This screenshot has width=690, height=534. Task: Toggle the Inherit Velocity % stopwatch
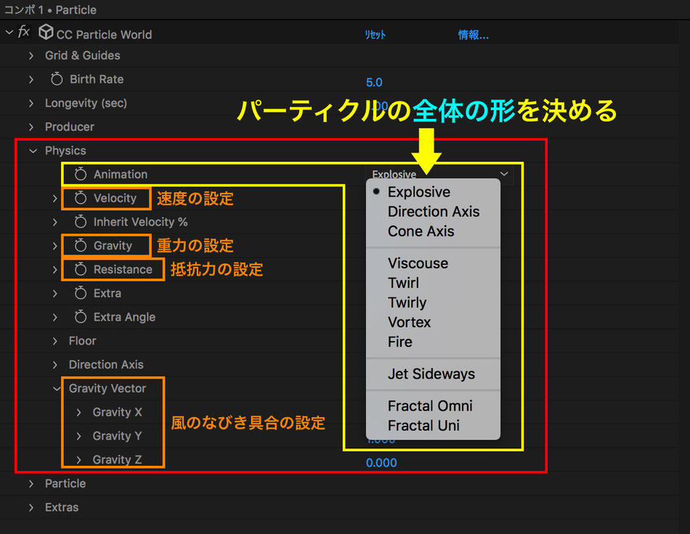point(80,221)
